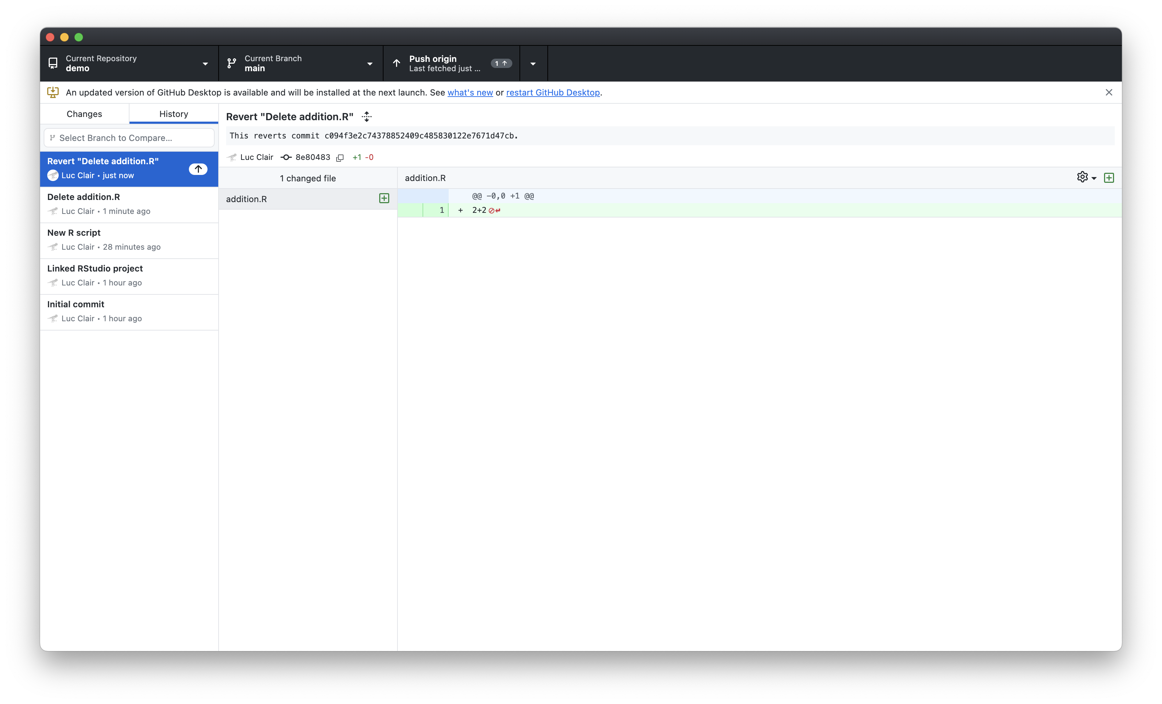Click restart GitHub Desktop link
This screenshot has width=1162, height=704.
click(x=553, y=93)
